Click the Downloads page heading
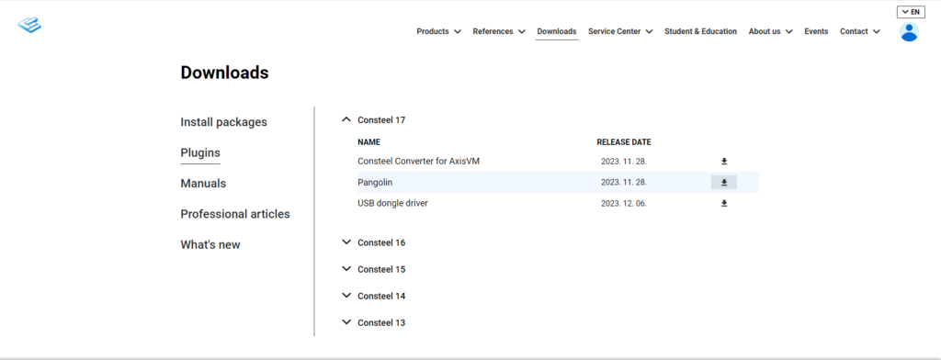 click(x=224, y=73)
